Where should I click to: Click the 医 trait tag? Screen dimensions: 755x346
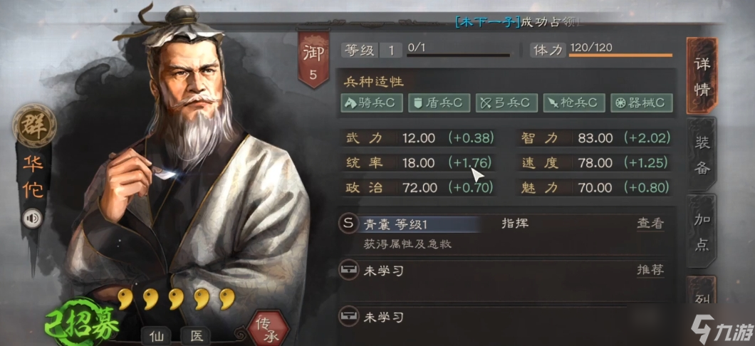195,336
